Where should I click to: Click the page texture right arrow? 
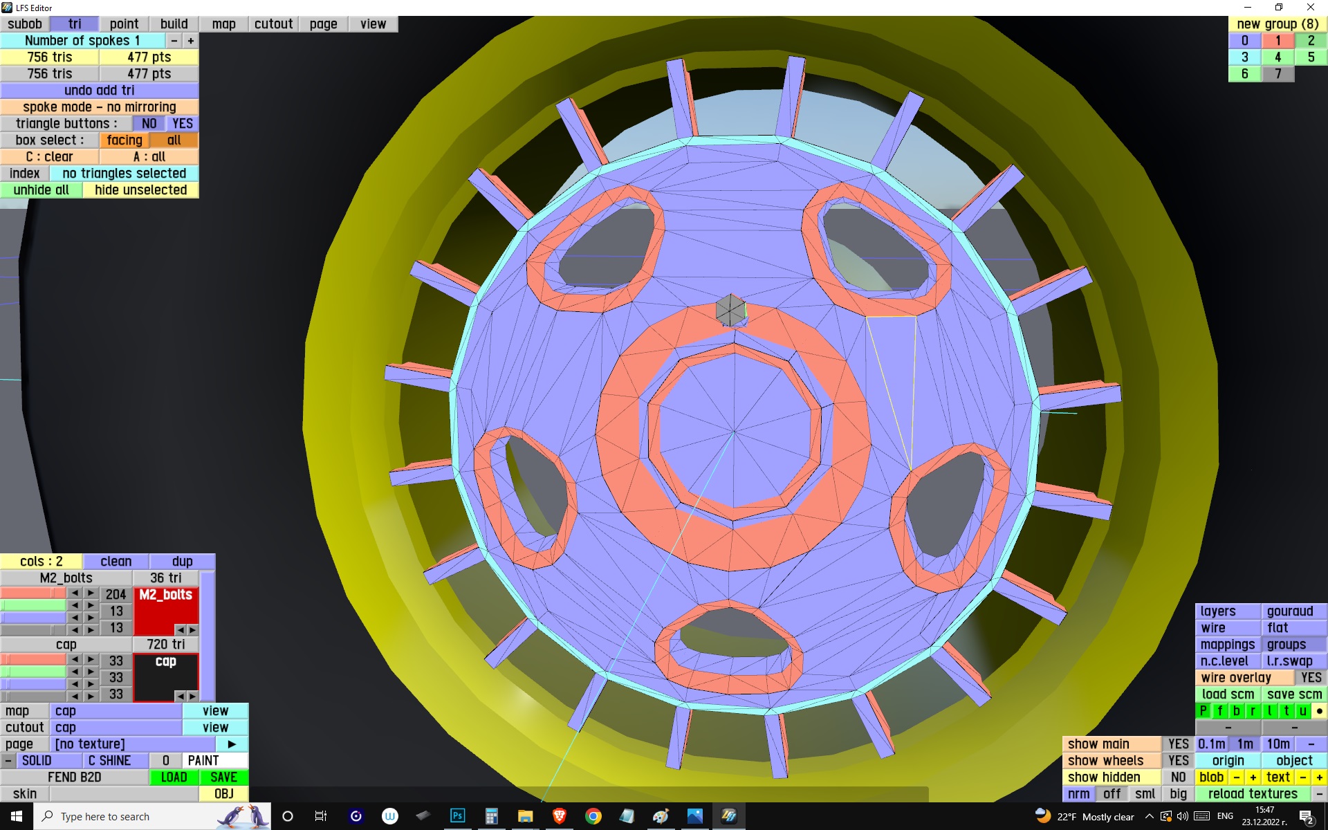(232, 744)
